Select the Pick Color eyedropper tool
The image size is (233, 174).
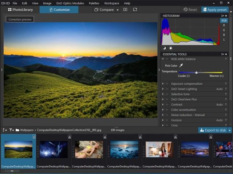pyautogui.click(x=181, y=66)
